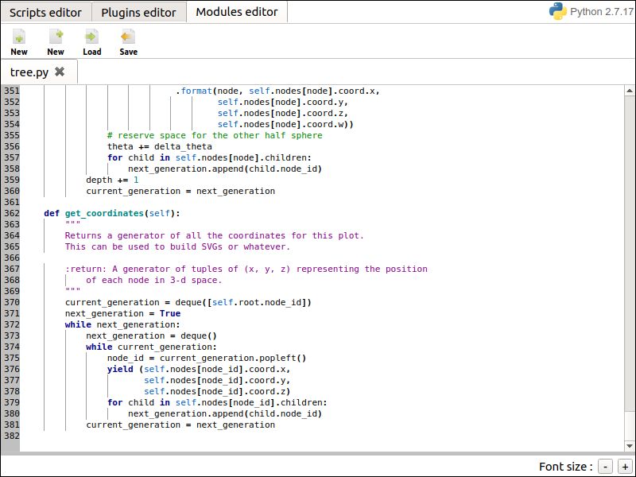Switch to the Plugins editor tab
The height and width of the screenshot is (477, 636).
pos(138,12)
